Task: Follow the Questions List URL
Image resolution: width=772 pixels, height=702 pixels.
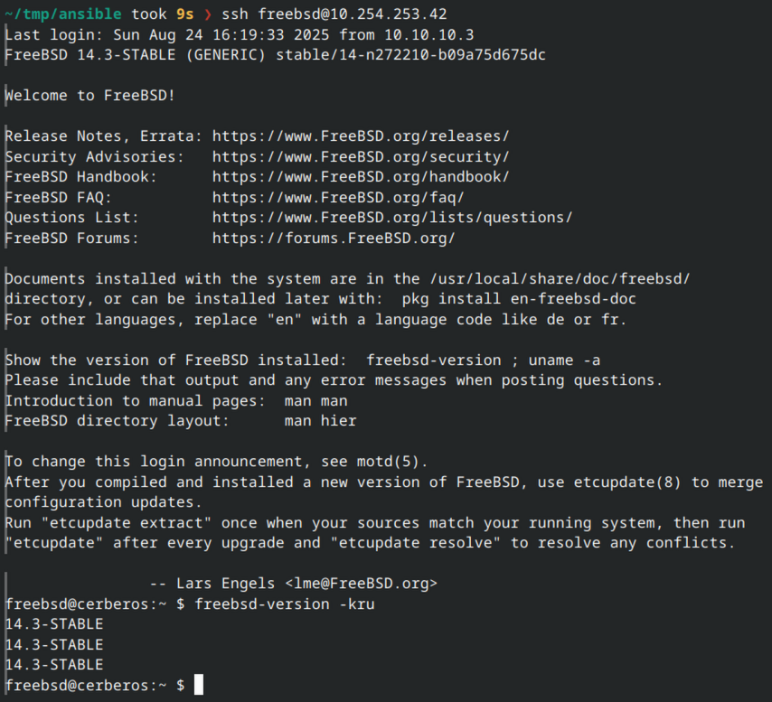Action: click(x=392, y=217)
